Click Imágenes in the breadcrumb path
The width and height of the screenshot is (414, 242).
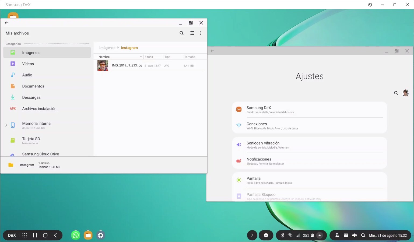click(x=107, y=48)
